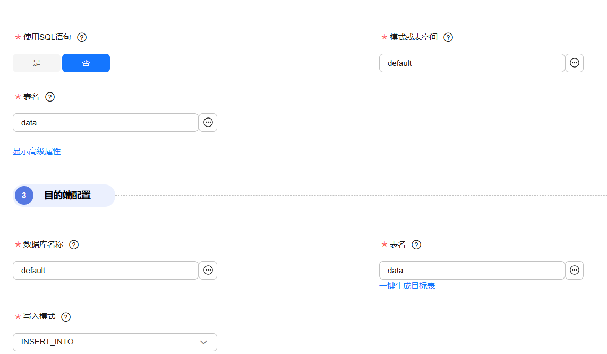Click source 表名 input field with data

coord(105,122)
